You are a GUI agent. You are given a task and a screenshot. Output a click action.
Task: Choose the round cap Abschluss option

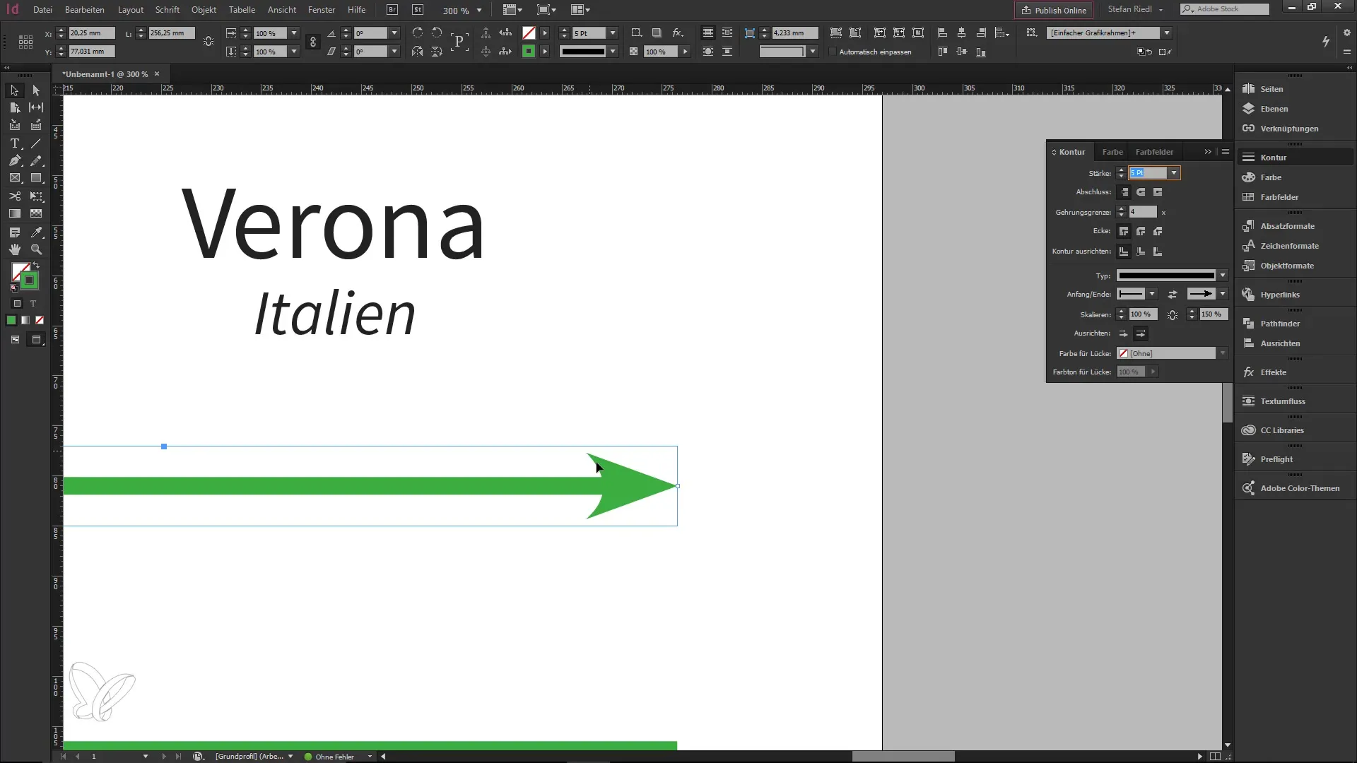(1141, 192)
